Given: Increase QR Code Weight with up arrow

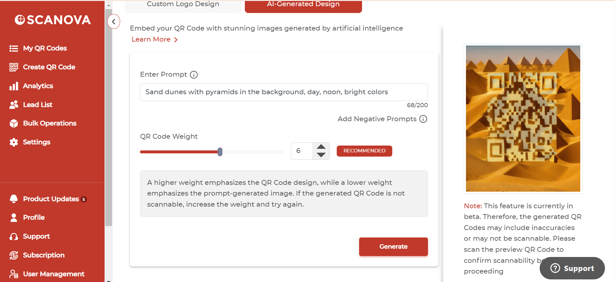Looking at the screenshot, I should [x=321, y=147].
